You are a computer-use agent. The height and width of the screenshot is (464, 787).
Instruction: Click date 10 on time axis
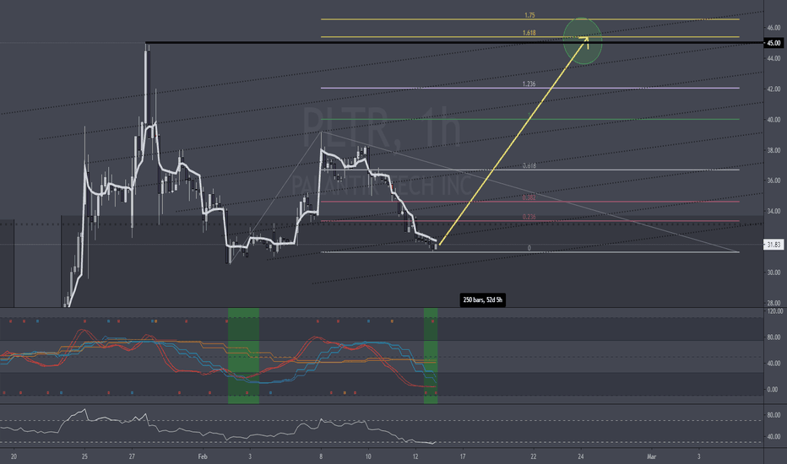click(368, 456)
